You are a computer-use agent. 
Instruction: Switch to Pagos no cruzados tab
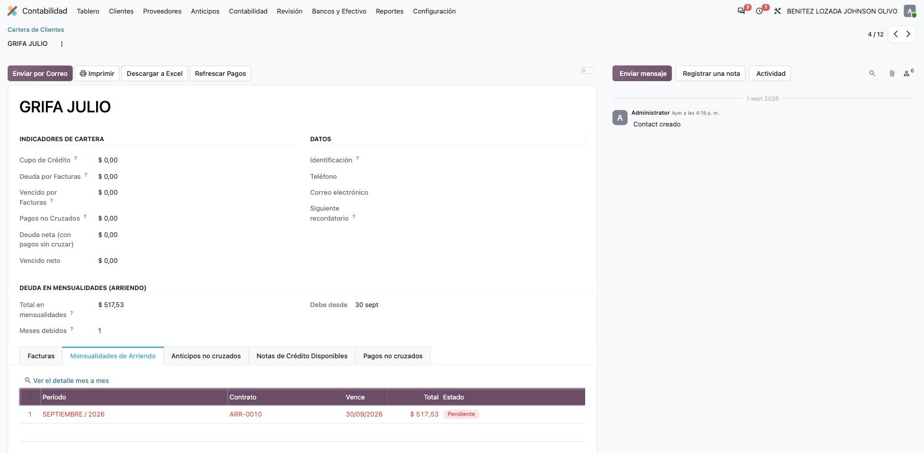[x=392, y=356]
